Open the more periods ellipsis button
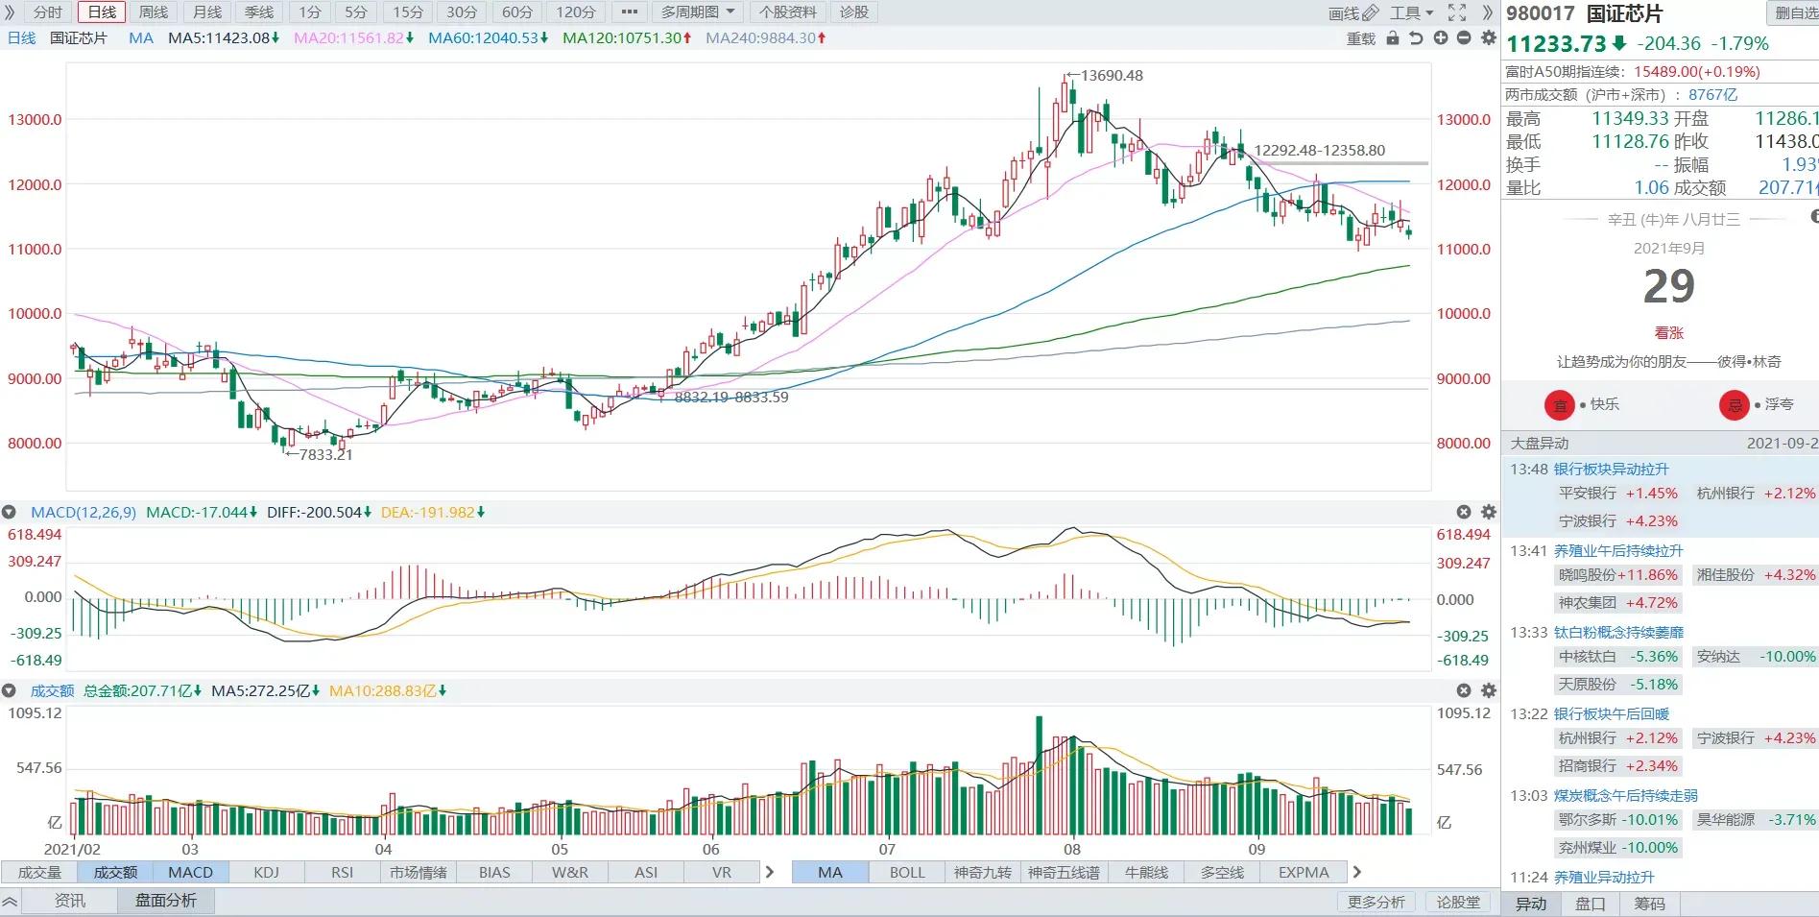The image size is (1819, 917). (630, 12)
